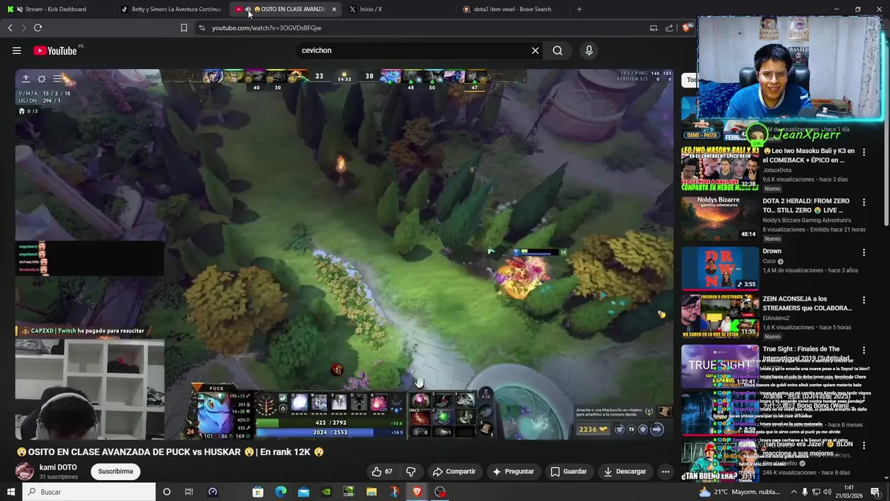This screenshot has height=501, width=890.
Task: Open Windows Start menu
Action: click(10, 492)
